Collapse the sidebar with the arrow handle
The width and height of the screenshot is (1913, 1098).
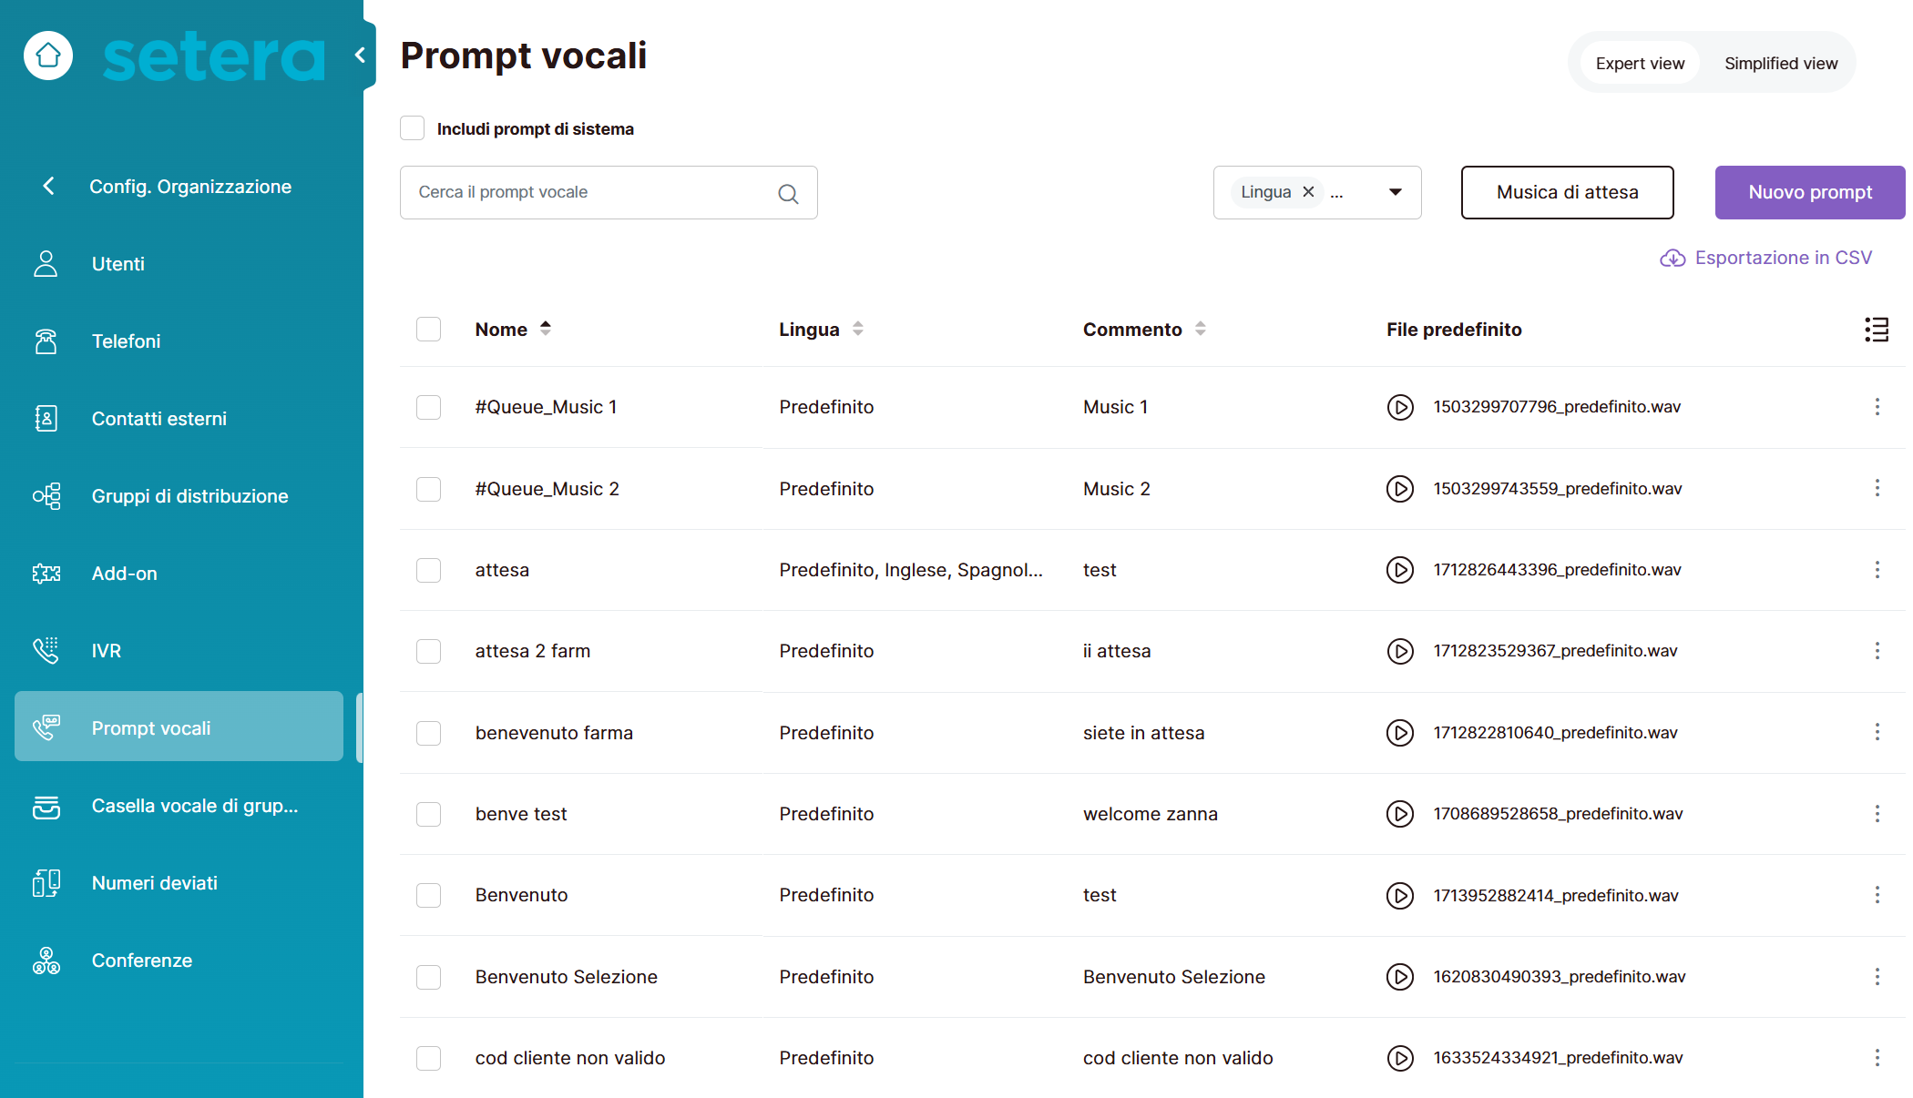click(361, 56)
